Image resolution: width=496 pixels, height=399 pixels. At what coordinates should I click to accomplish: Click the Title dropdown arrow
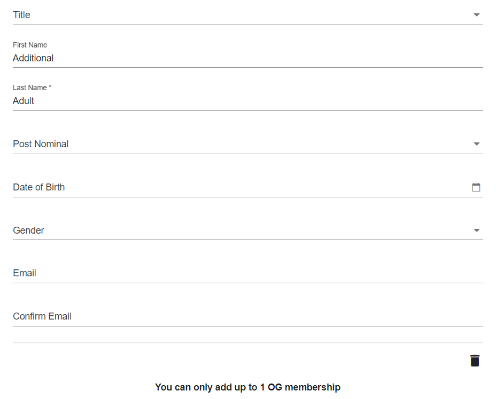click(476, 15)
